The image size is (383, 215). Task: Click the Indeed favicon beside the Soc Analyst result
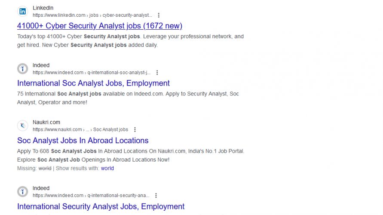click(x=22, y=69)
